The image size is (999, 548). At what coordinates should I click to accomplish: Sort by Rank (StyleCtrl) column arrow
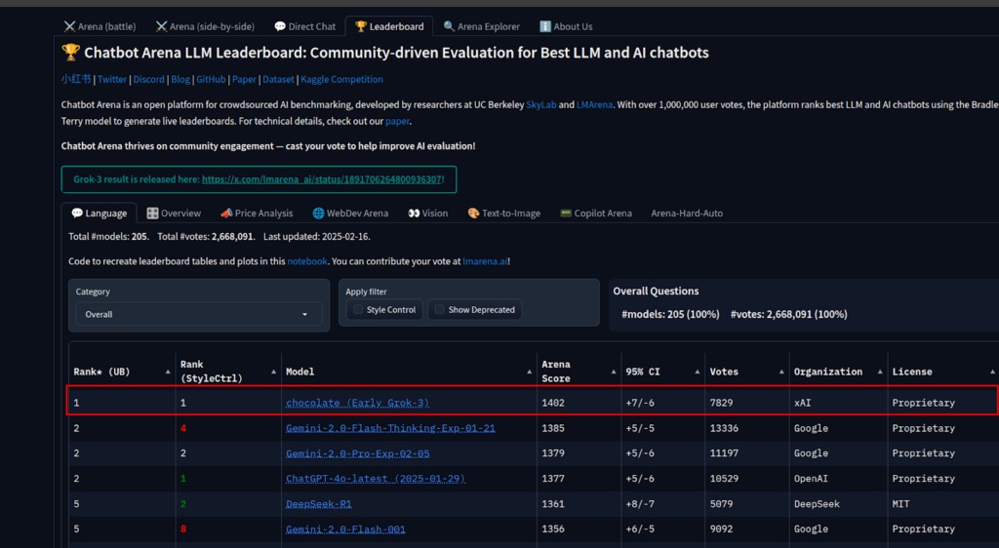coord(273,372)
